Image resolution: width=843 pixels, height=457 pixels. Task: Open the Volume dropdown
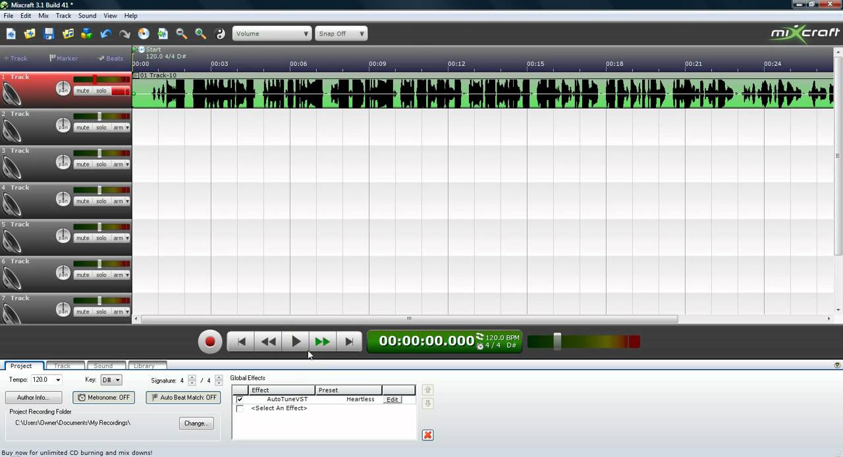tap(271, 34)
